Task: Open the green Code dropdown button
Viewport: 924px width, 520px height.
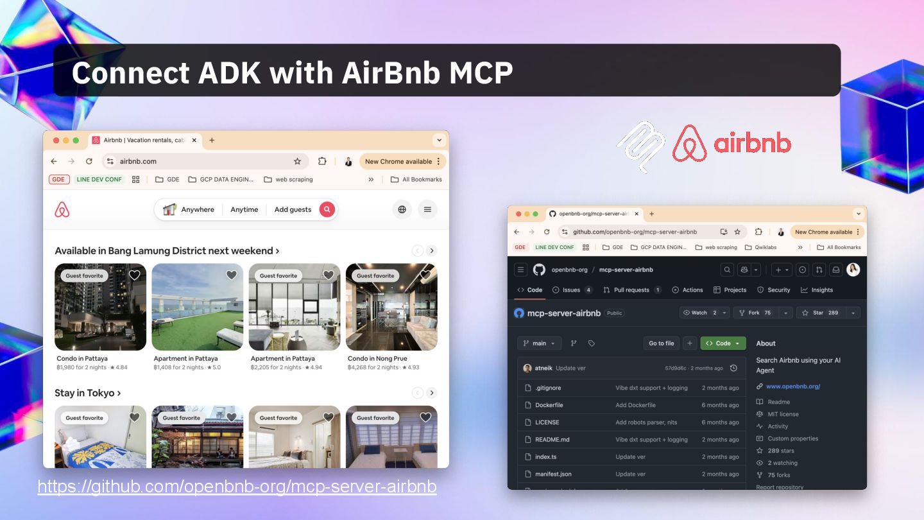Action: coord(723,343)
